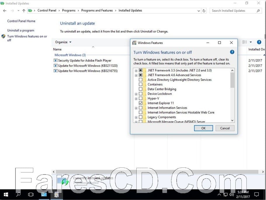Click scroll down arrow in features list
Viewport: 266px width, 200px height.
232,120
